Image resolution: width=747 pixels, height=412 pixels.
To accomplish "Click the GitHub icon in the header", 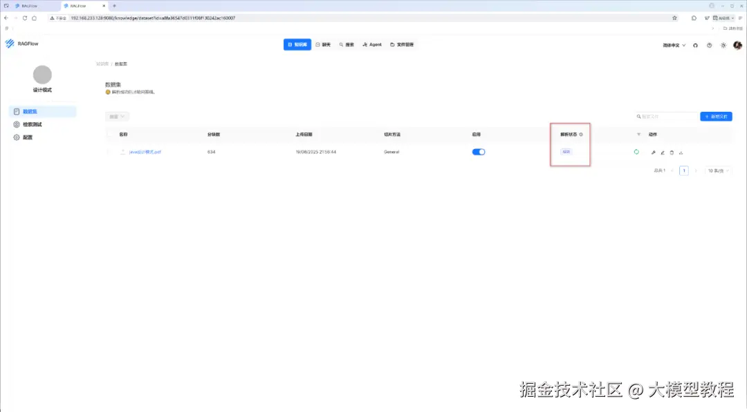I will [696, 46].
